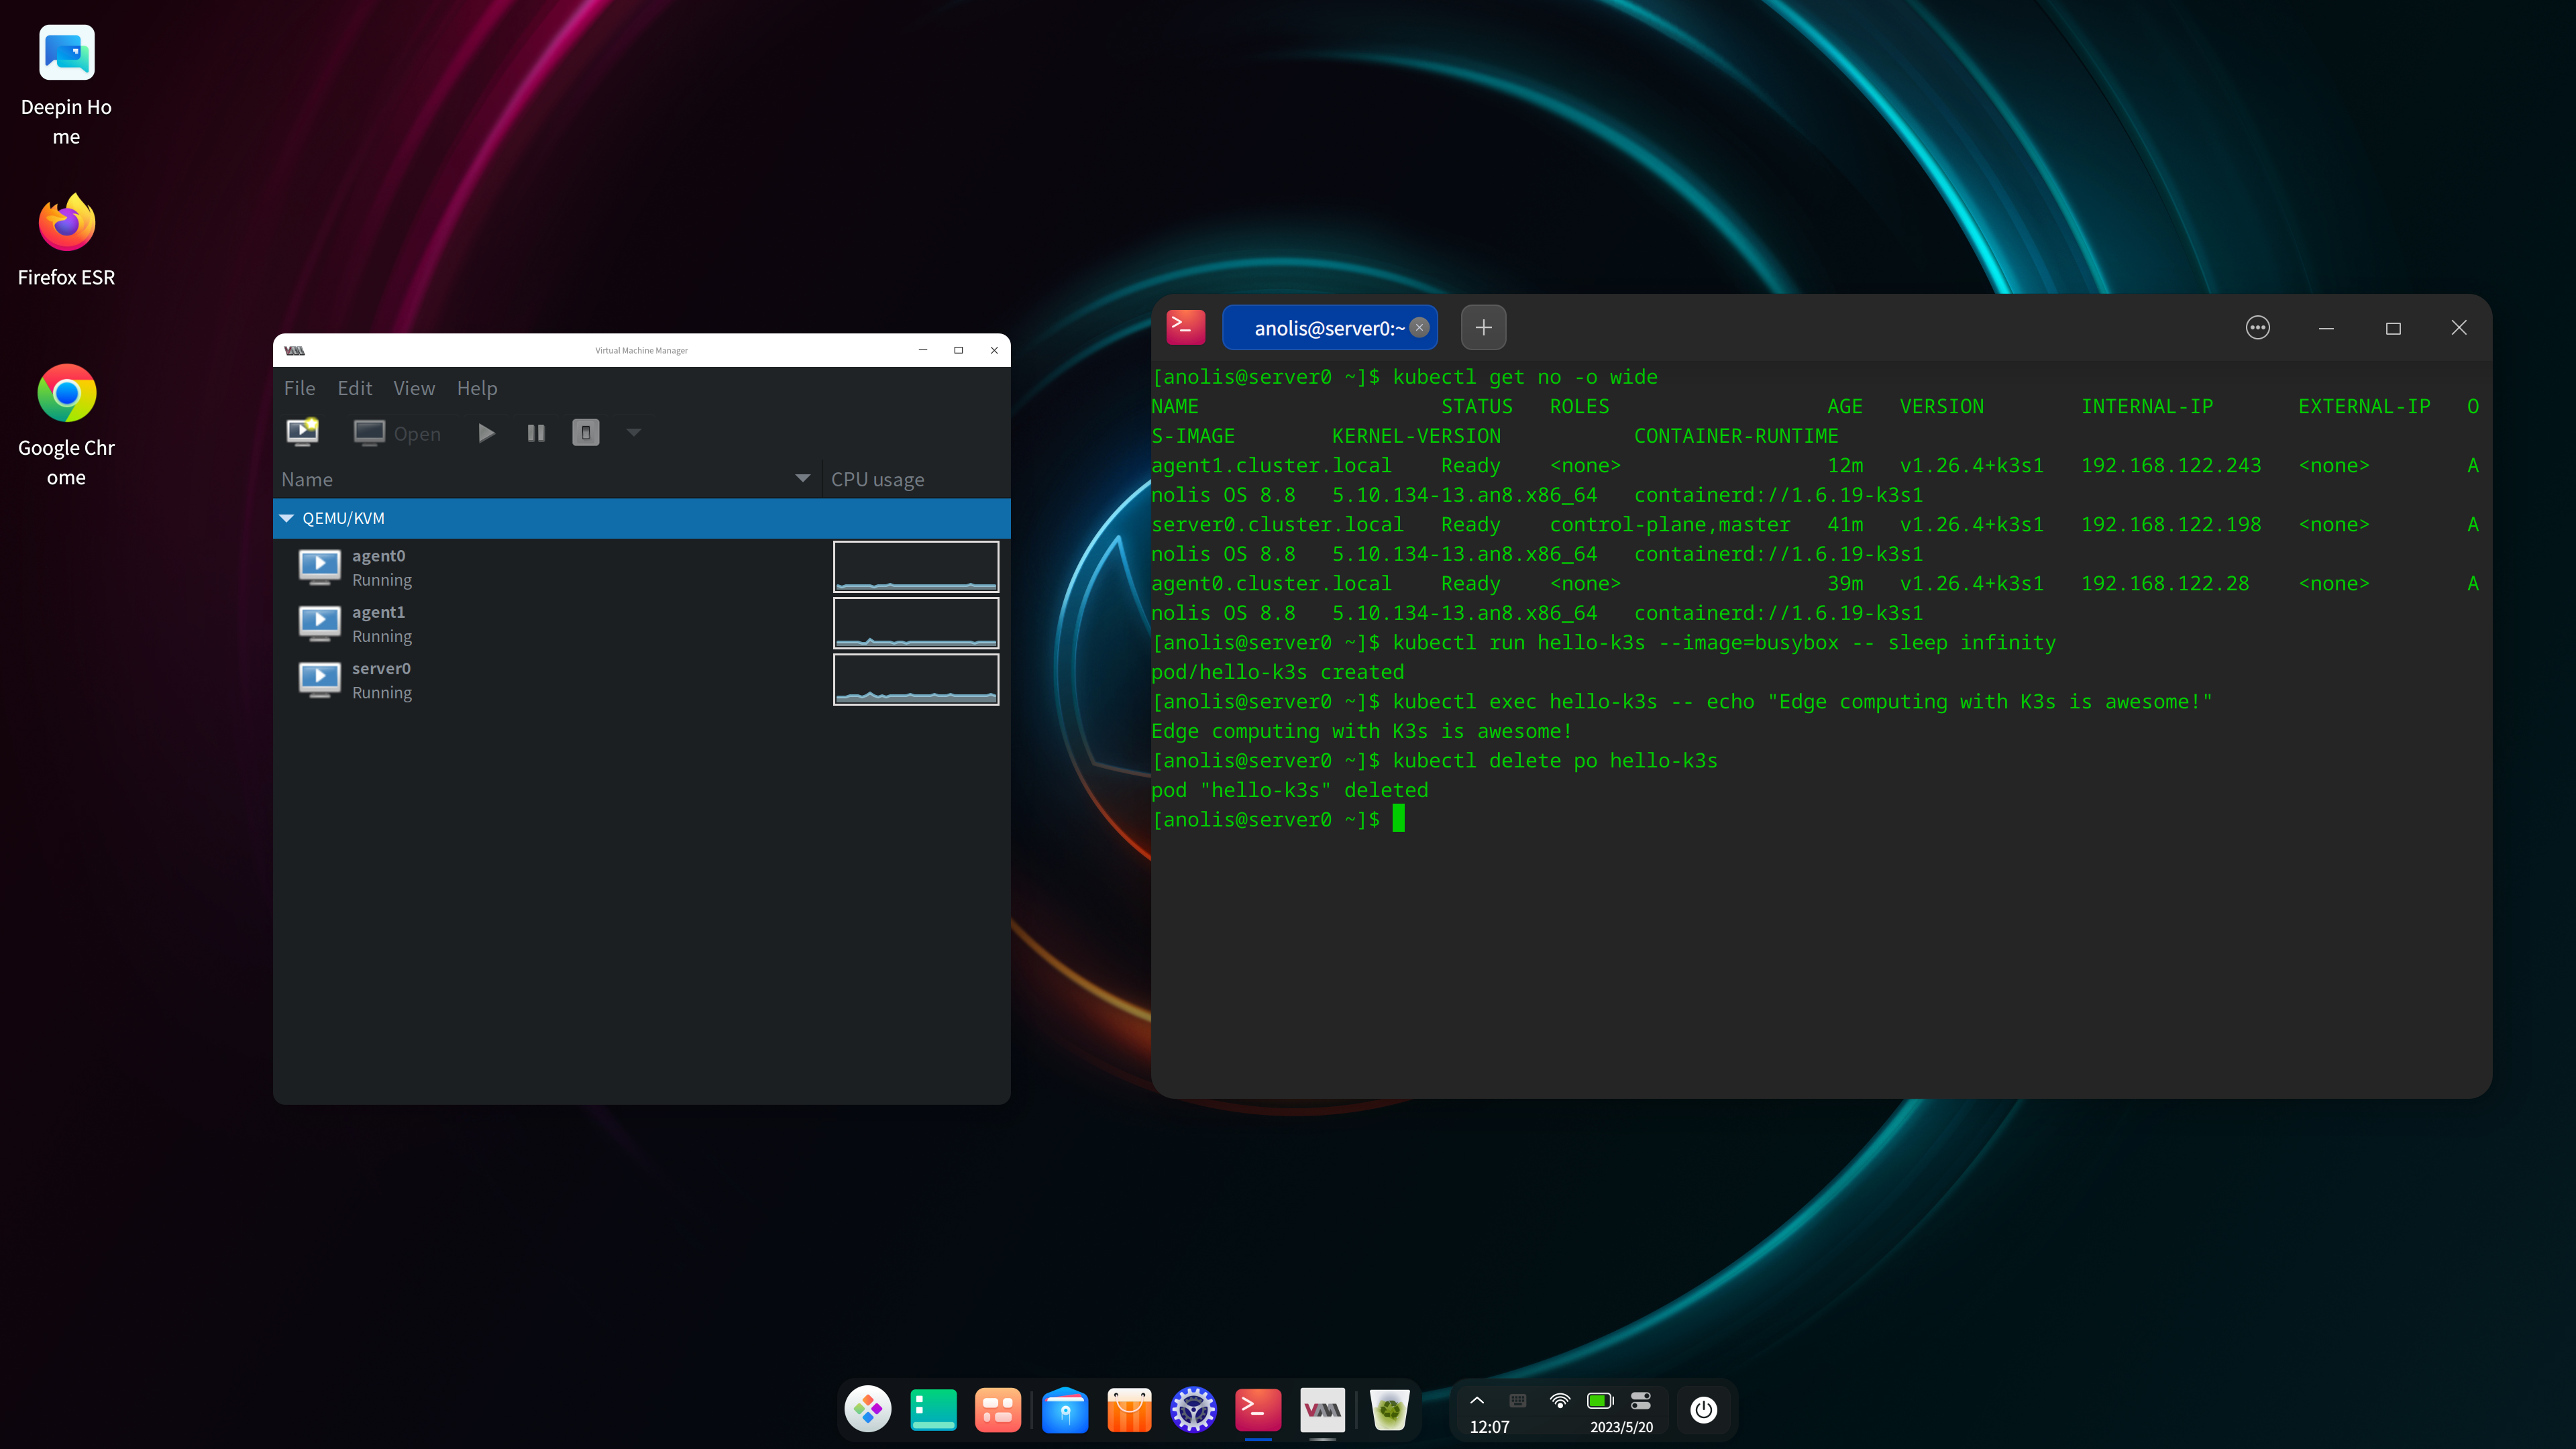Collapse the QEMU/KVM connection group
The image size is (2576, 1449).
(288, 518)
